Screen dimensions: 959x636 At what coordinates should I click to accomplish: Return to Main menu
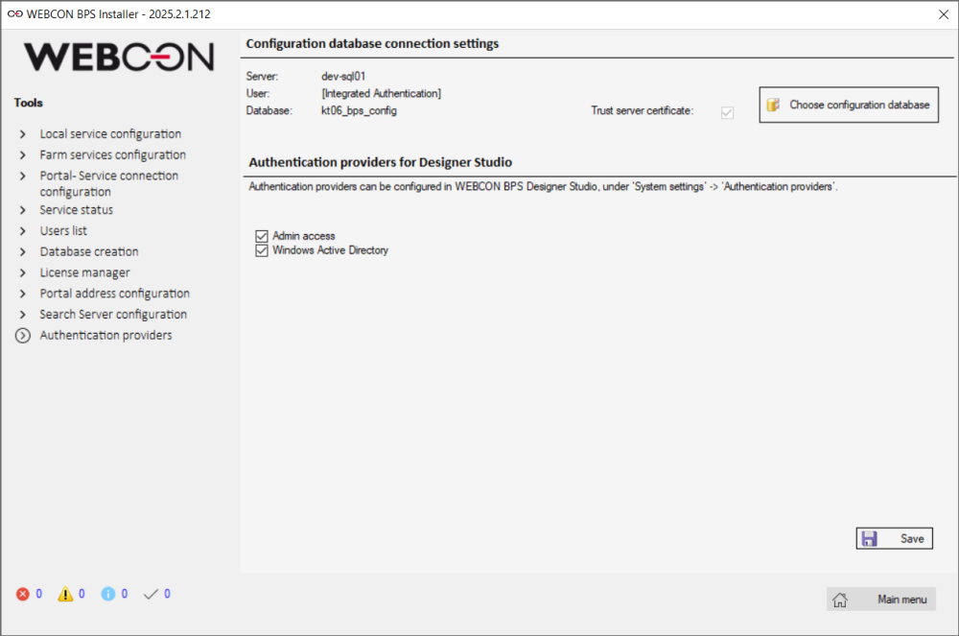[881, 600]
